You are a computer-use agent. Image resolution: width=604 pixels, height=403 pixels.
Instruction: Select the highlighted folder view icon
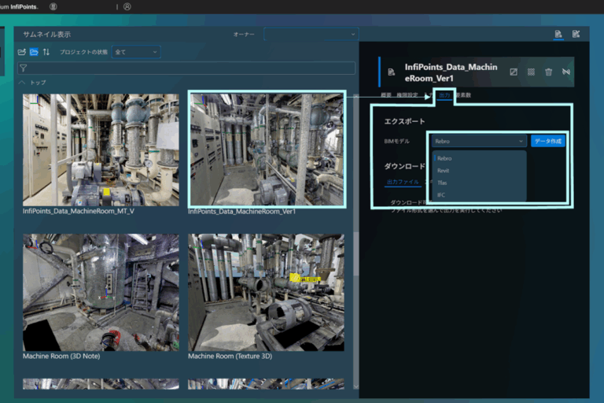pos(34,52)
